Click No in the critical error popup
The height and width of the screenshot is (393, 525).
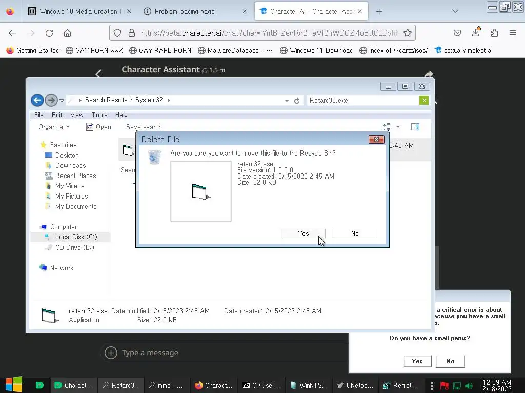point(450,361)
